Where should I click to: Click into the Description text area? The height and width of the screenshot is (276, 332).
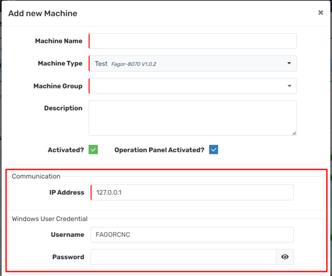coord(191,117)
